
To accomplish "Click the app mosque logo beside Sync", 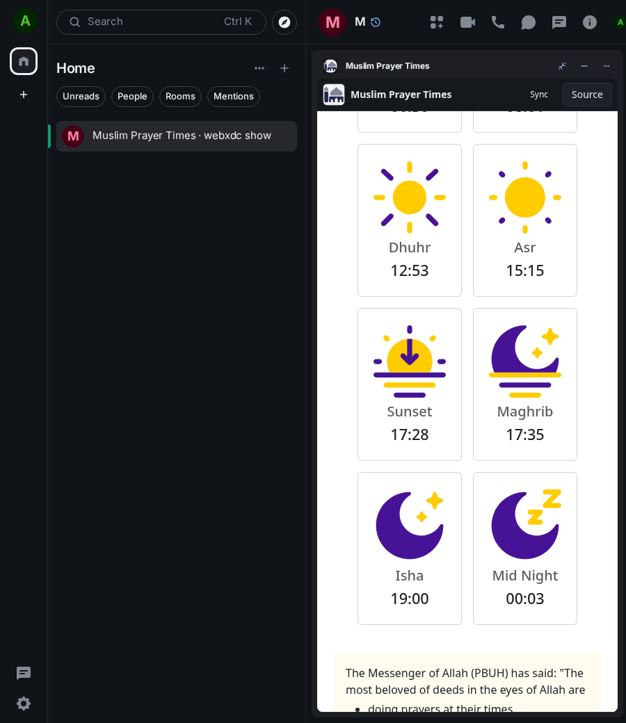I will (x=334, y=95).
